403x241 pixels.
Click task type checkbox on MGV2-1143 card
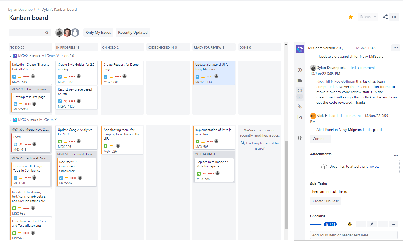pos(197,77)
